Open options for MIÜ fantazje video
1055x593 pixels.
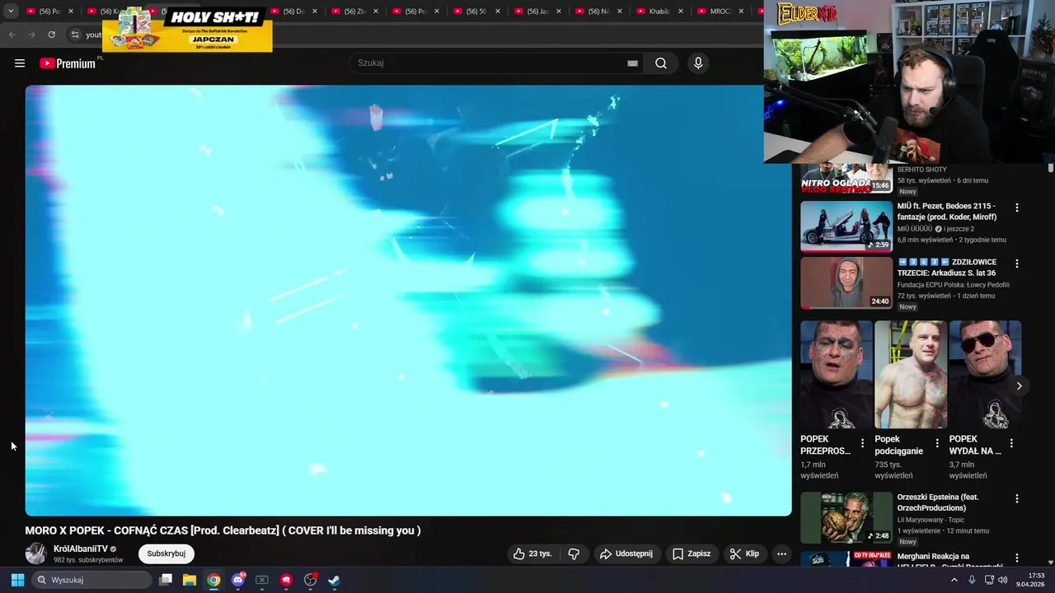[1016, 208]
